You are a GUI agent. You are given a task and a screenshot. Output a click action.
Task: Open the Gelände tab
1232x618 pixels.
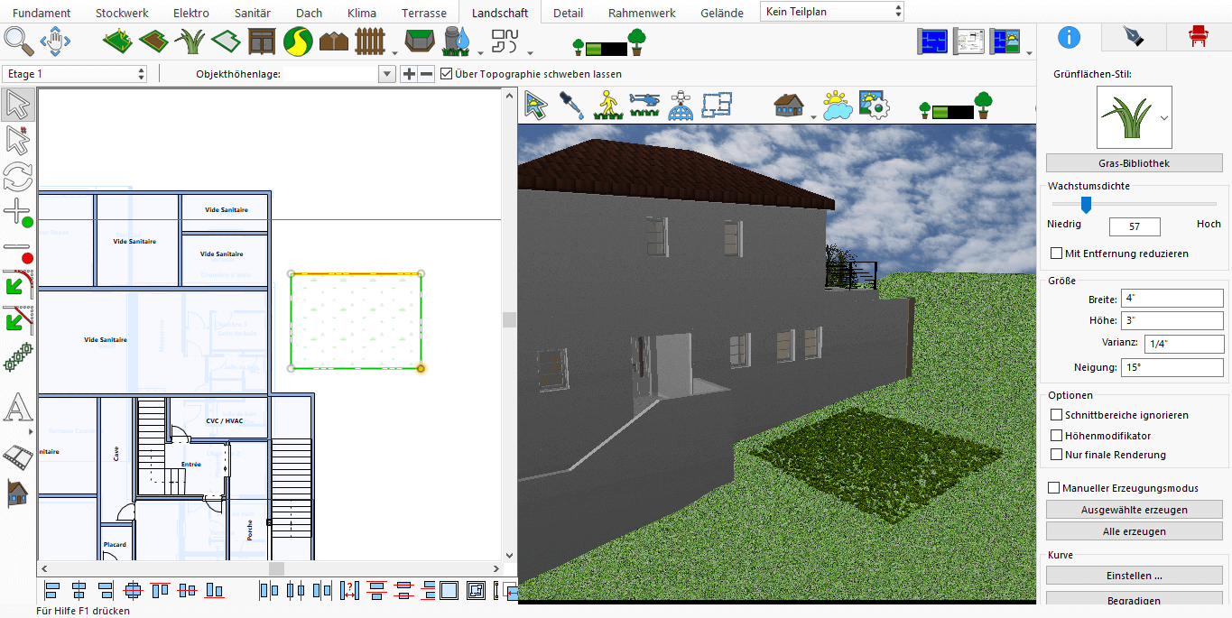click(722, 13)
